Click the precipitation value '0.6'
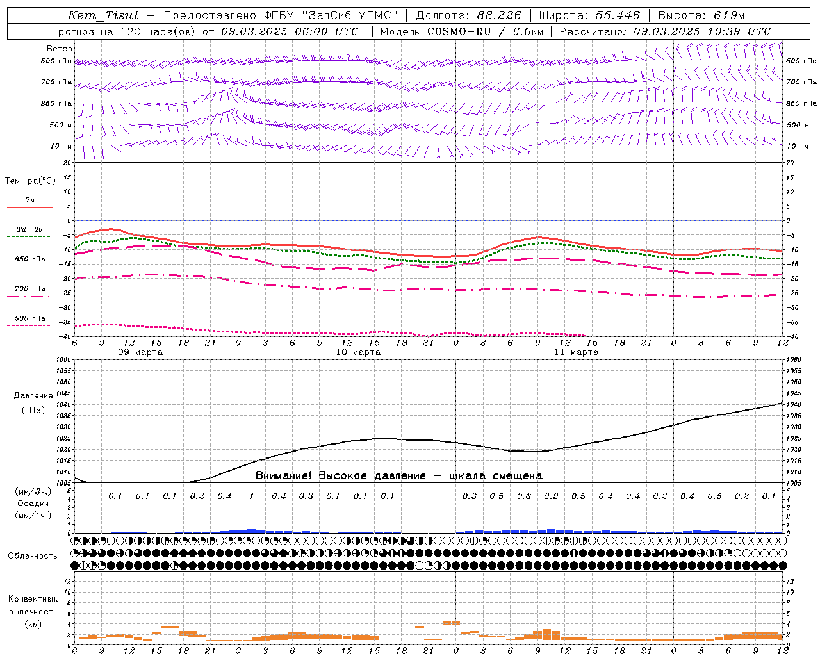The image size is (820, 656). click(x=524, y=496)
